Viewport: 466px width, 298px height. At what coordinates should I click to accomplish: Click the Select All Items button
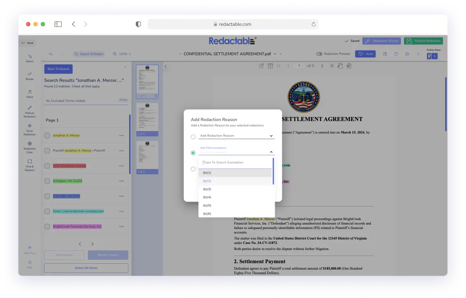point(86,268)
